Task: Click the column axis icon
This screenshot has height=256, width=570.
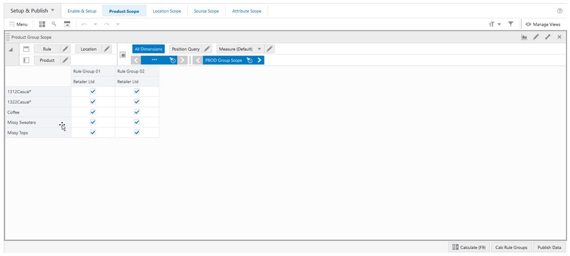Action: [26, 49]
